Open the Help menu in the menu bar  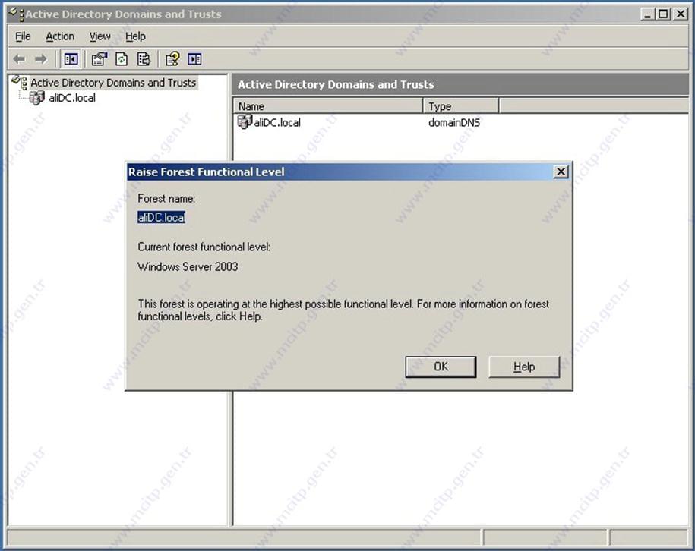[x=135, y=36]
